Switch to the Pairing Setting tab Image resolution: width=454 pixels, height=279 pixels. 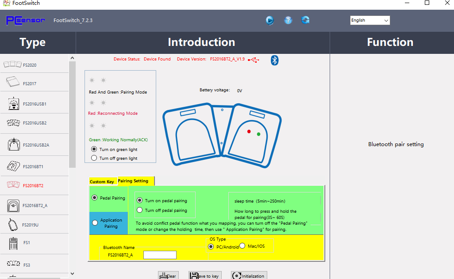(x=135, y=181)
